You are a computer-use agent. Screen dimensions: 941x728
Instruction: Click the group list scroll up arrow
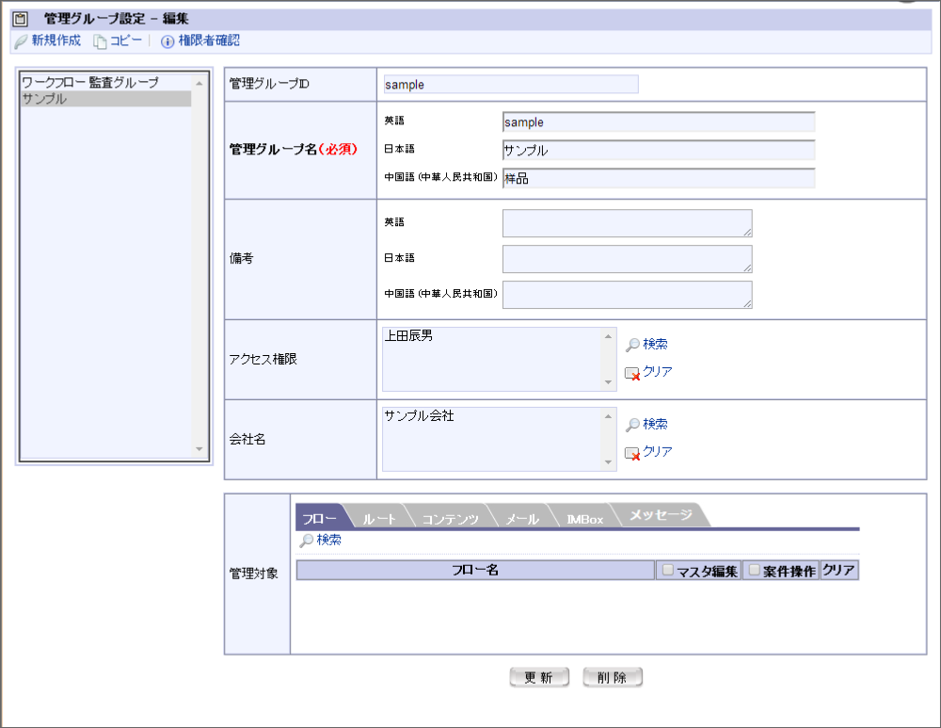tap(199, 83)
